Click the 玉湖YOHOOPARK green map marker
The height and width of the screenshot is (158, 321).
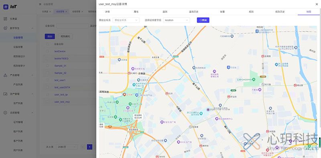click(x=254, y=79)
